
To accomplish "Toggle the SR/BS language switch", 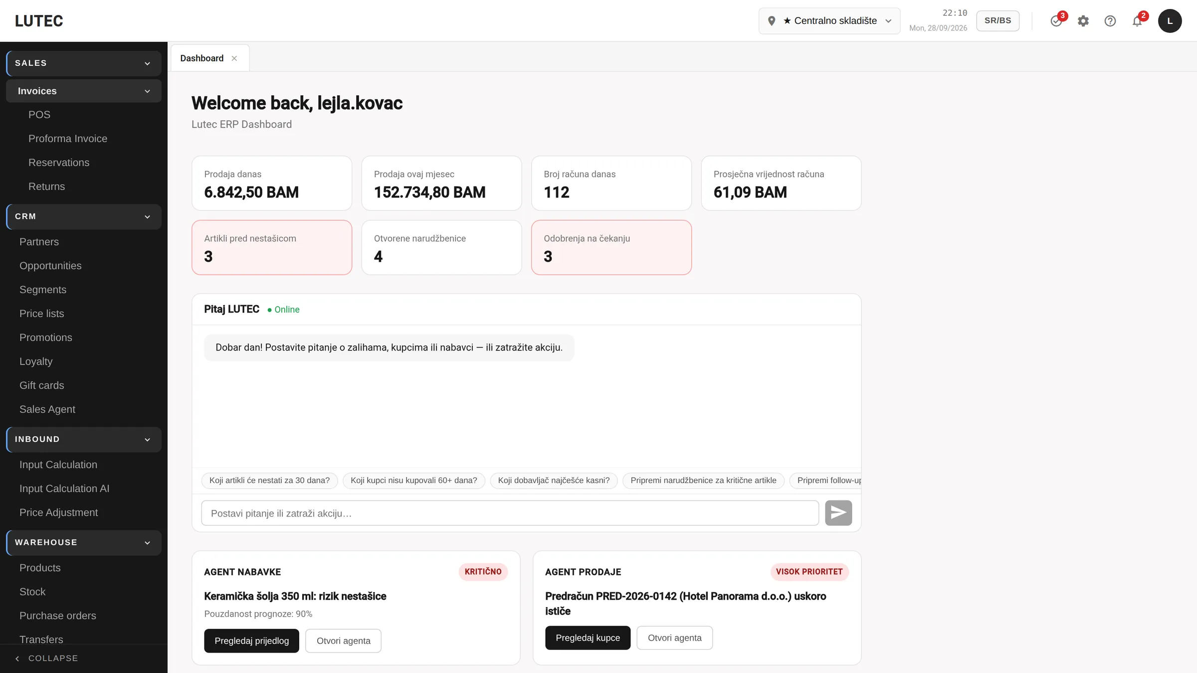I will pyautogui.click(x=998, y=21).
